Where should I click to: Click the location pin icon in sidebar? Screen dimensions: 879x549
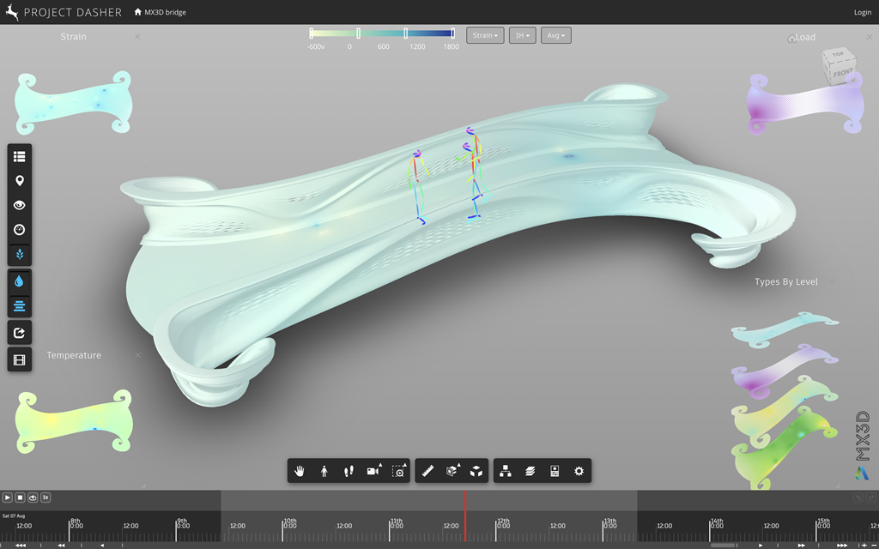click(20, 181)
